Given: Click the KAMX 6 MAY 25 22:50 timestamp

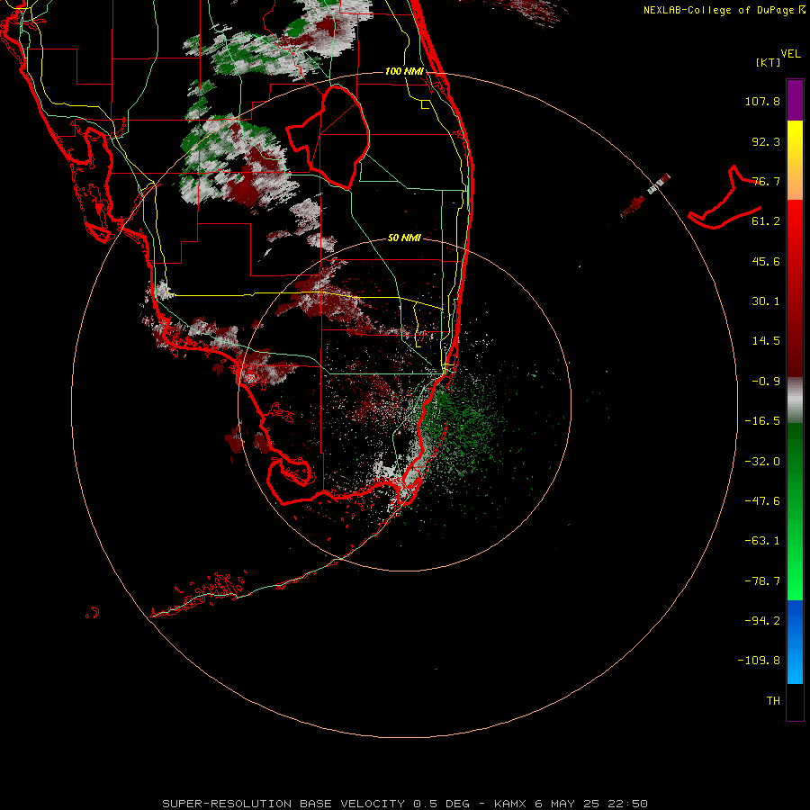Looking at the screenshot, I should point(571,804).
